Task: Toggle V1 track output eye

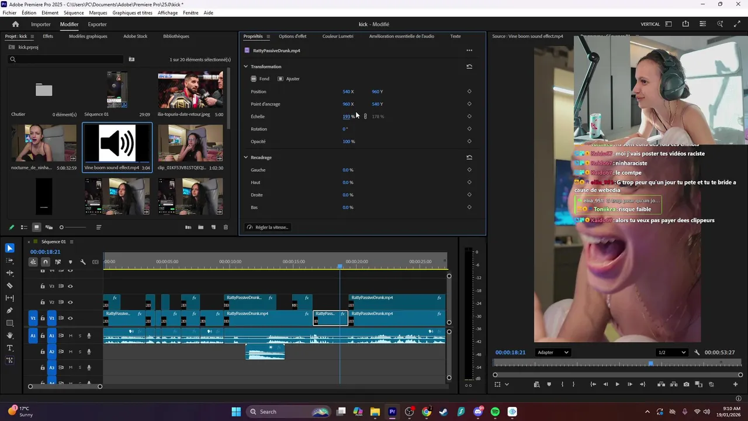Action: point(70,318)
